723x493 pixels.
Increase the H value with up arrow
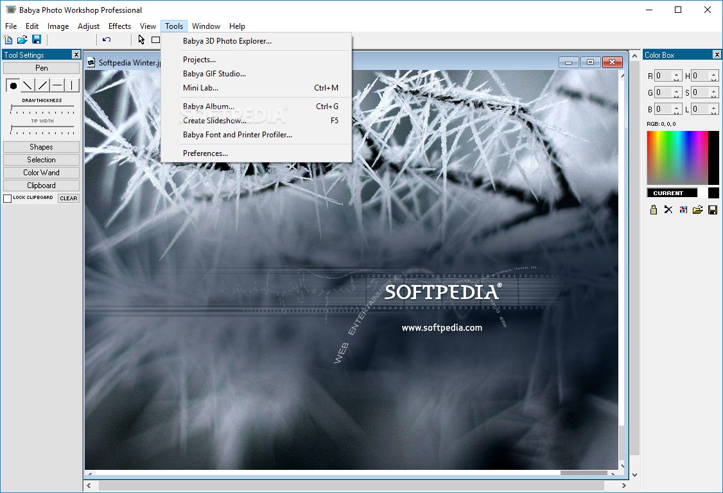point(714,73)
